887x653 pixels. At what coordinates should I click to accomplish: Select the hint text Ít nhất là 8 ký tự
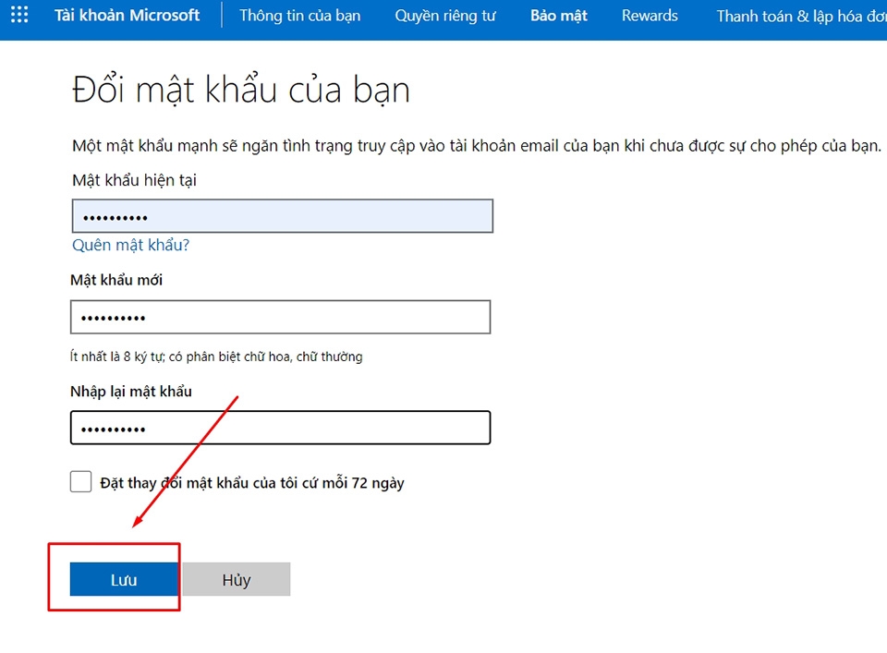pos(216,357)
